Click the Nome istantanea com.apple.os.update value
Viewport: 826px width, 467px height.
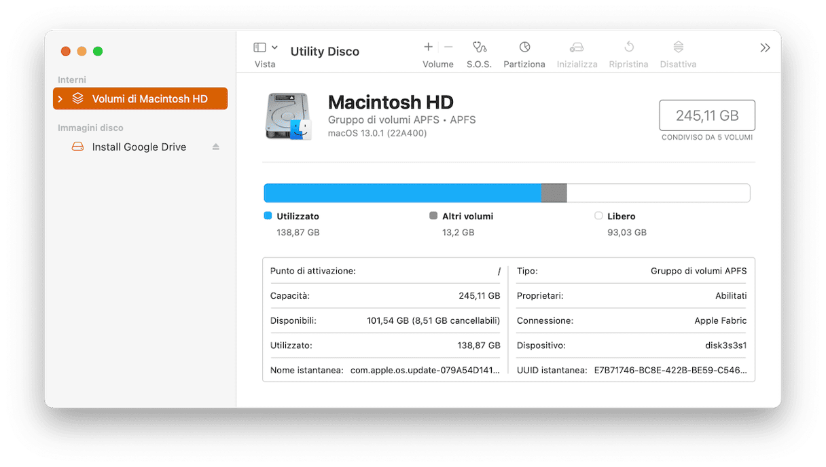(425, 371)
